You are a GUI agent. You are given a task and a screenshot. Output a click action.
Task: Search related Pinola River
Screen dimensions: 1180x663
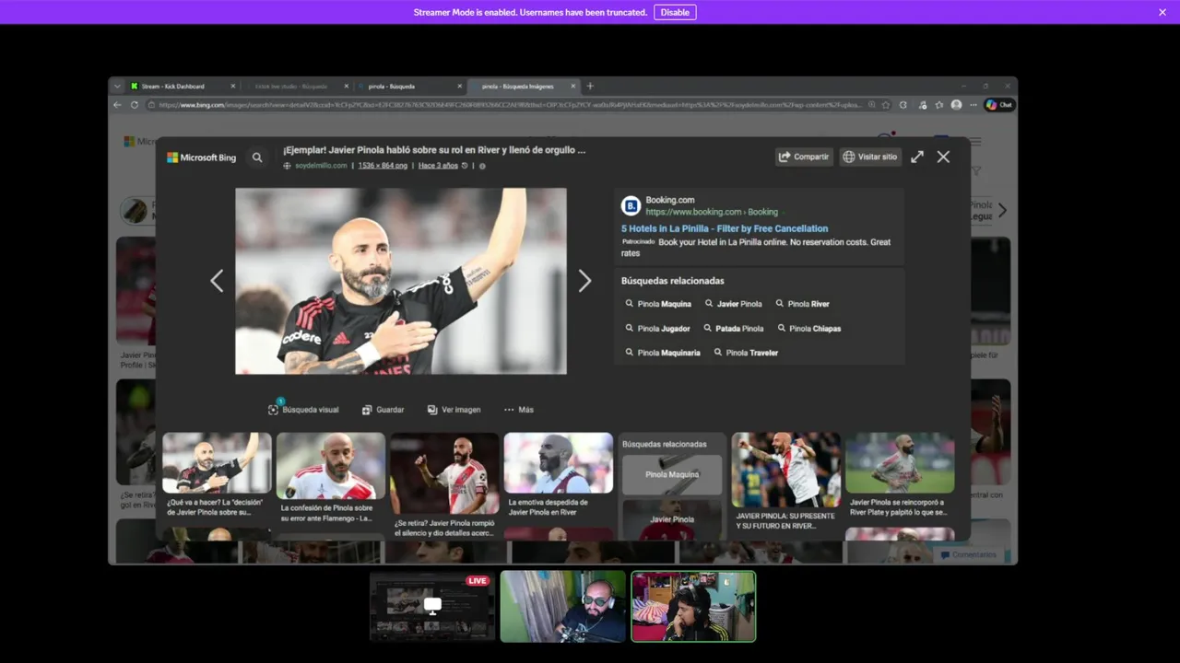(x=803, y=304)
